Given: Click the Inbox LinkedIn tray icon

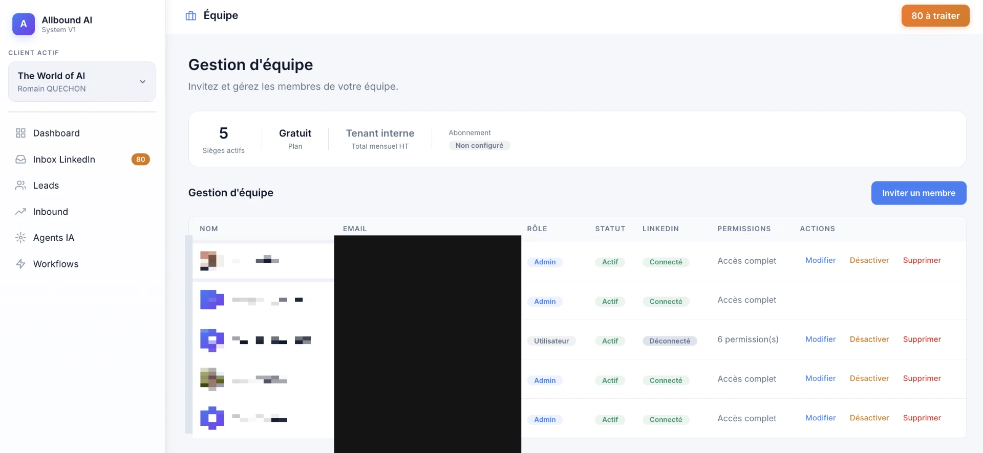Looking at the screenshot, I should 20,159.
